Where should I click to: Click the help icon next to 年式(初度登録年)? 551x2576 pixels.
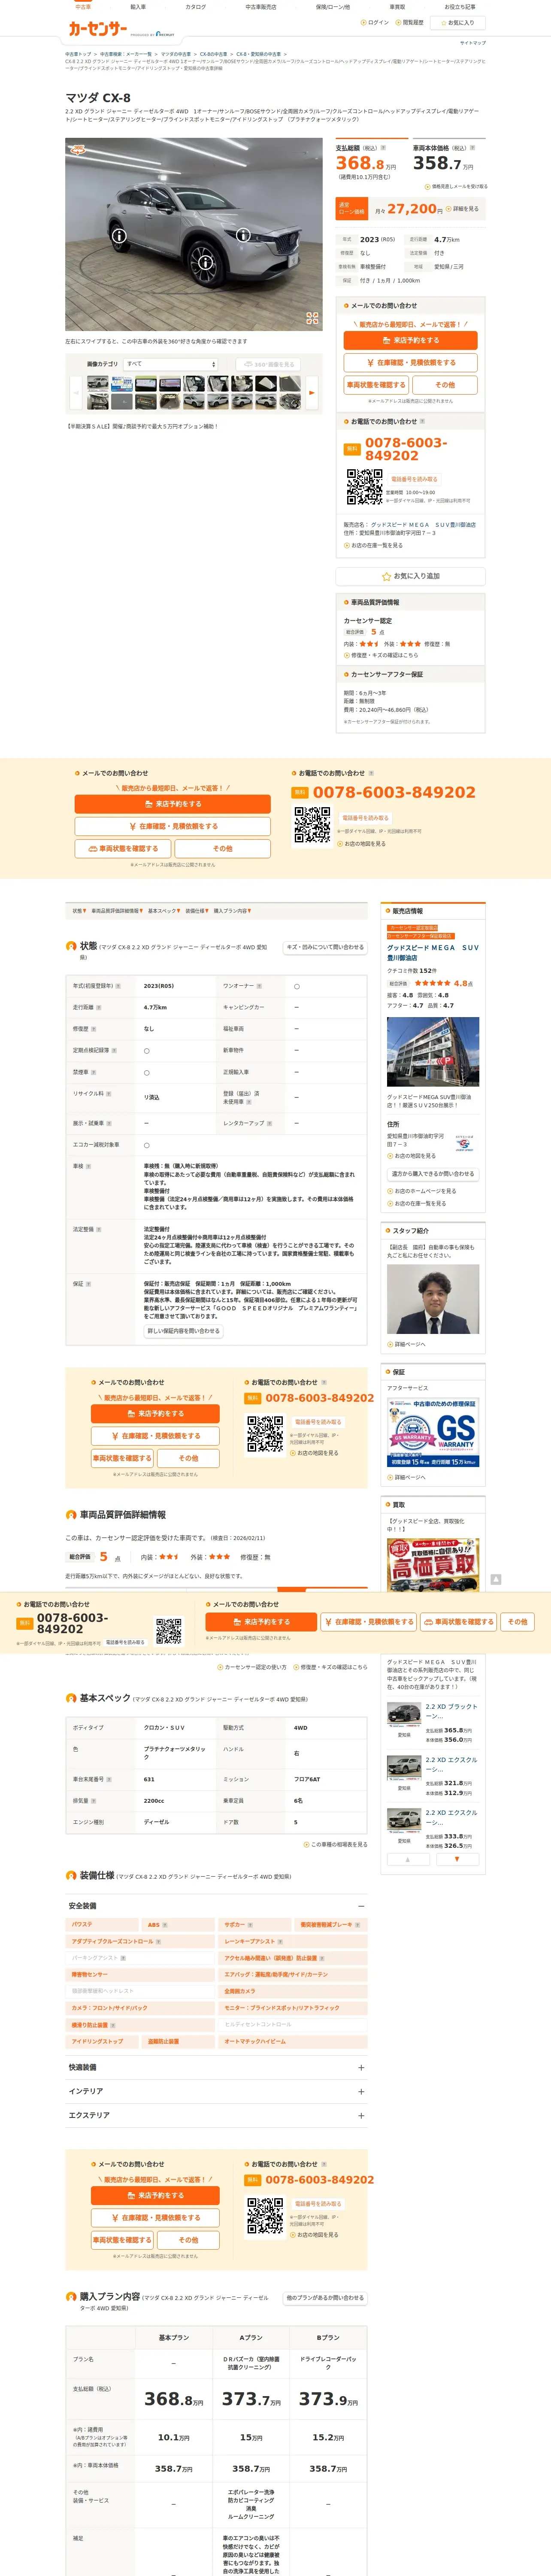118,986
